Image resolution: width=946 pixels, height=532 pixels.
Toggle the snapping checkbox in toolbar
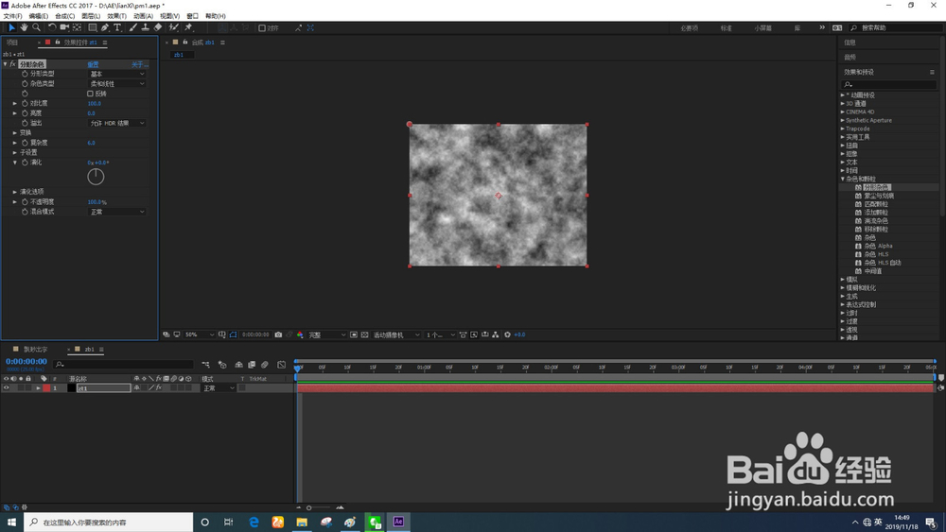262,27
